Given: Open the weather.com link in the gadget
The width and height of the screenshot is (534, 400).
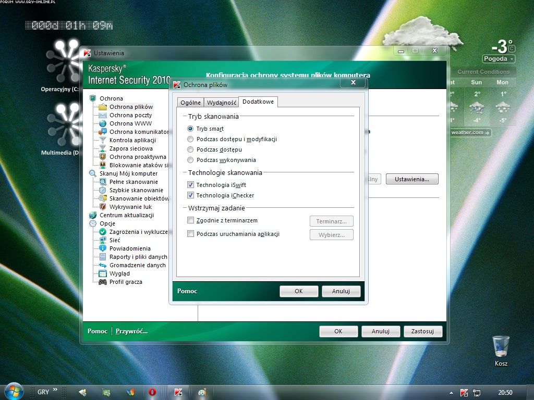Looking at the screenshot, I should coord(470,133).
